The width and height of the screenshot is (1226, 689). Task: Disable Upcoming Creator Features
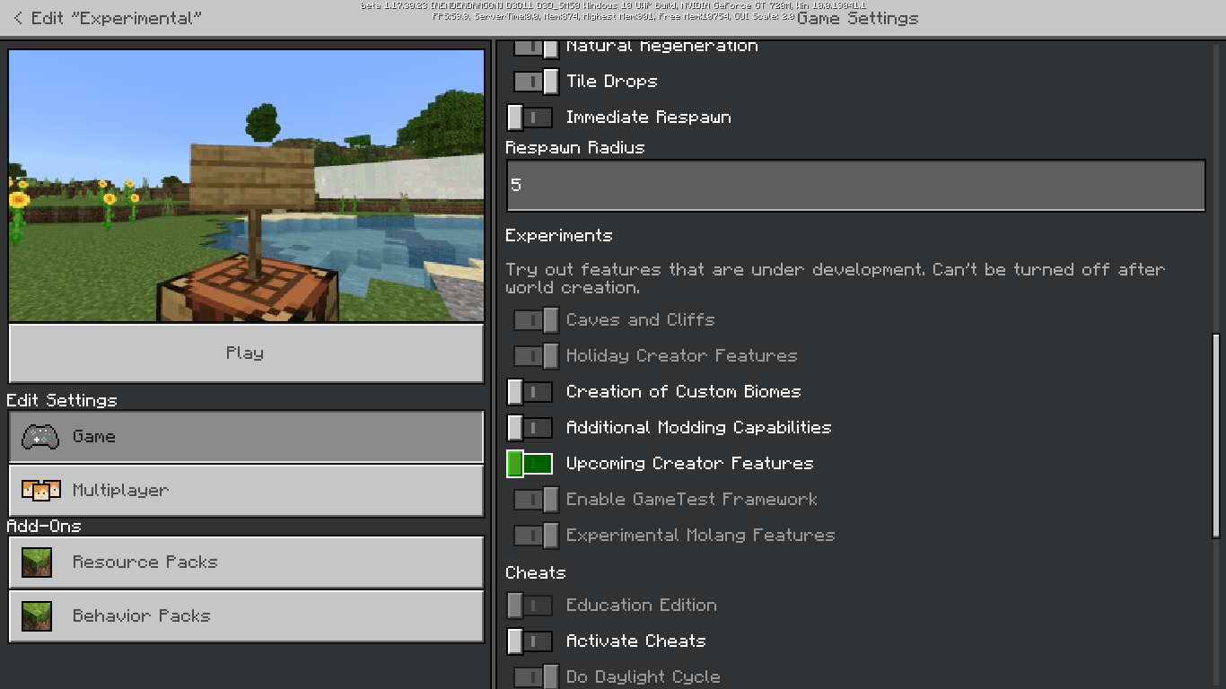point(530,464)
